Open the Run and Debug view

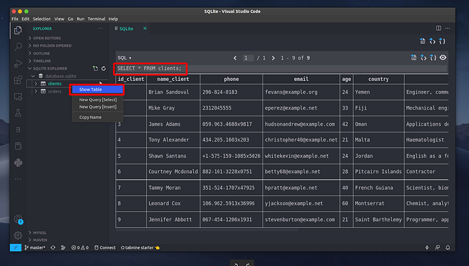[x=18, y=63]
